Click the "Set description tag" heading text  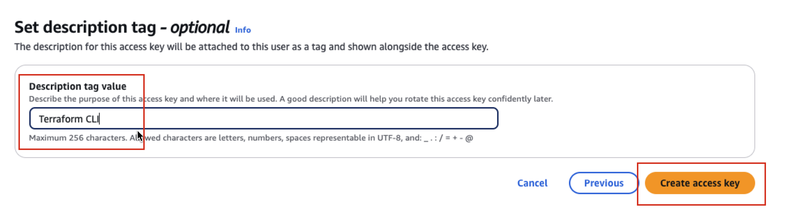(x=85, y=27)
